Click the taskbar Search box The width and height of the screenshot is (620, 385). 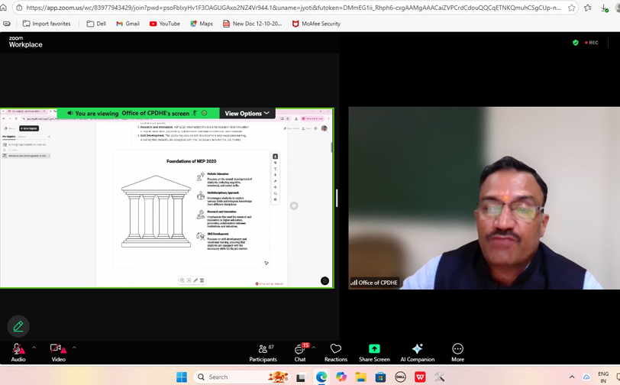[241, 377]
